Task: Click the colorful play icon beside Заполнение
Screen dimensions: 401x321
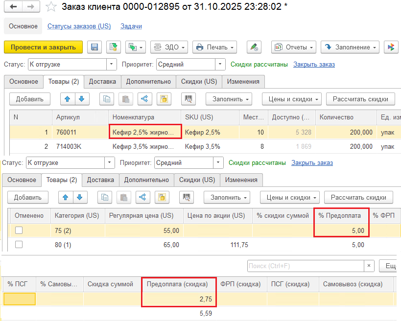Action: tap(391, 47)
